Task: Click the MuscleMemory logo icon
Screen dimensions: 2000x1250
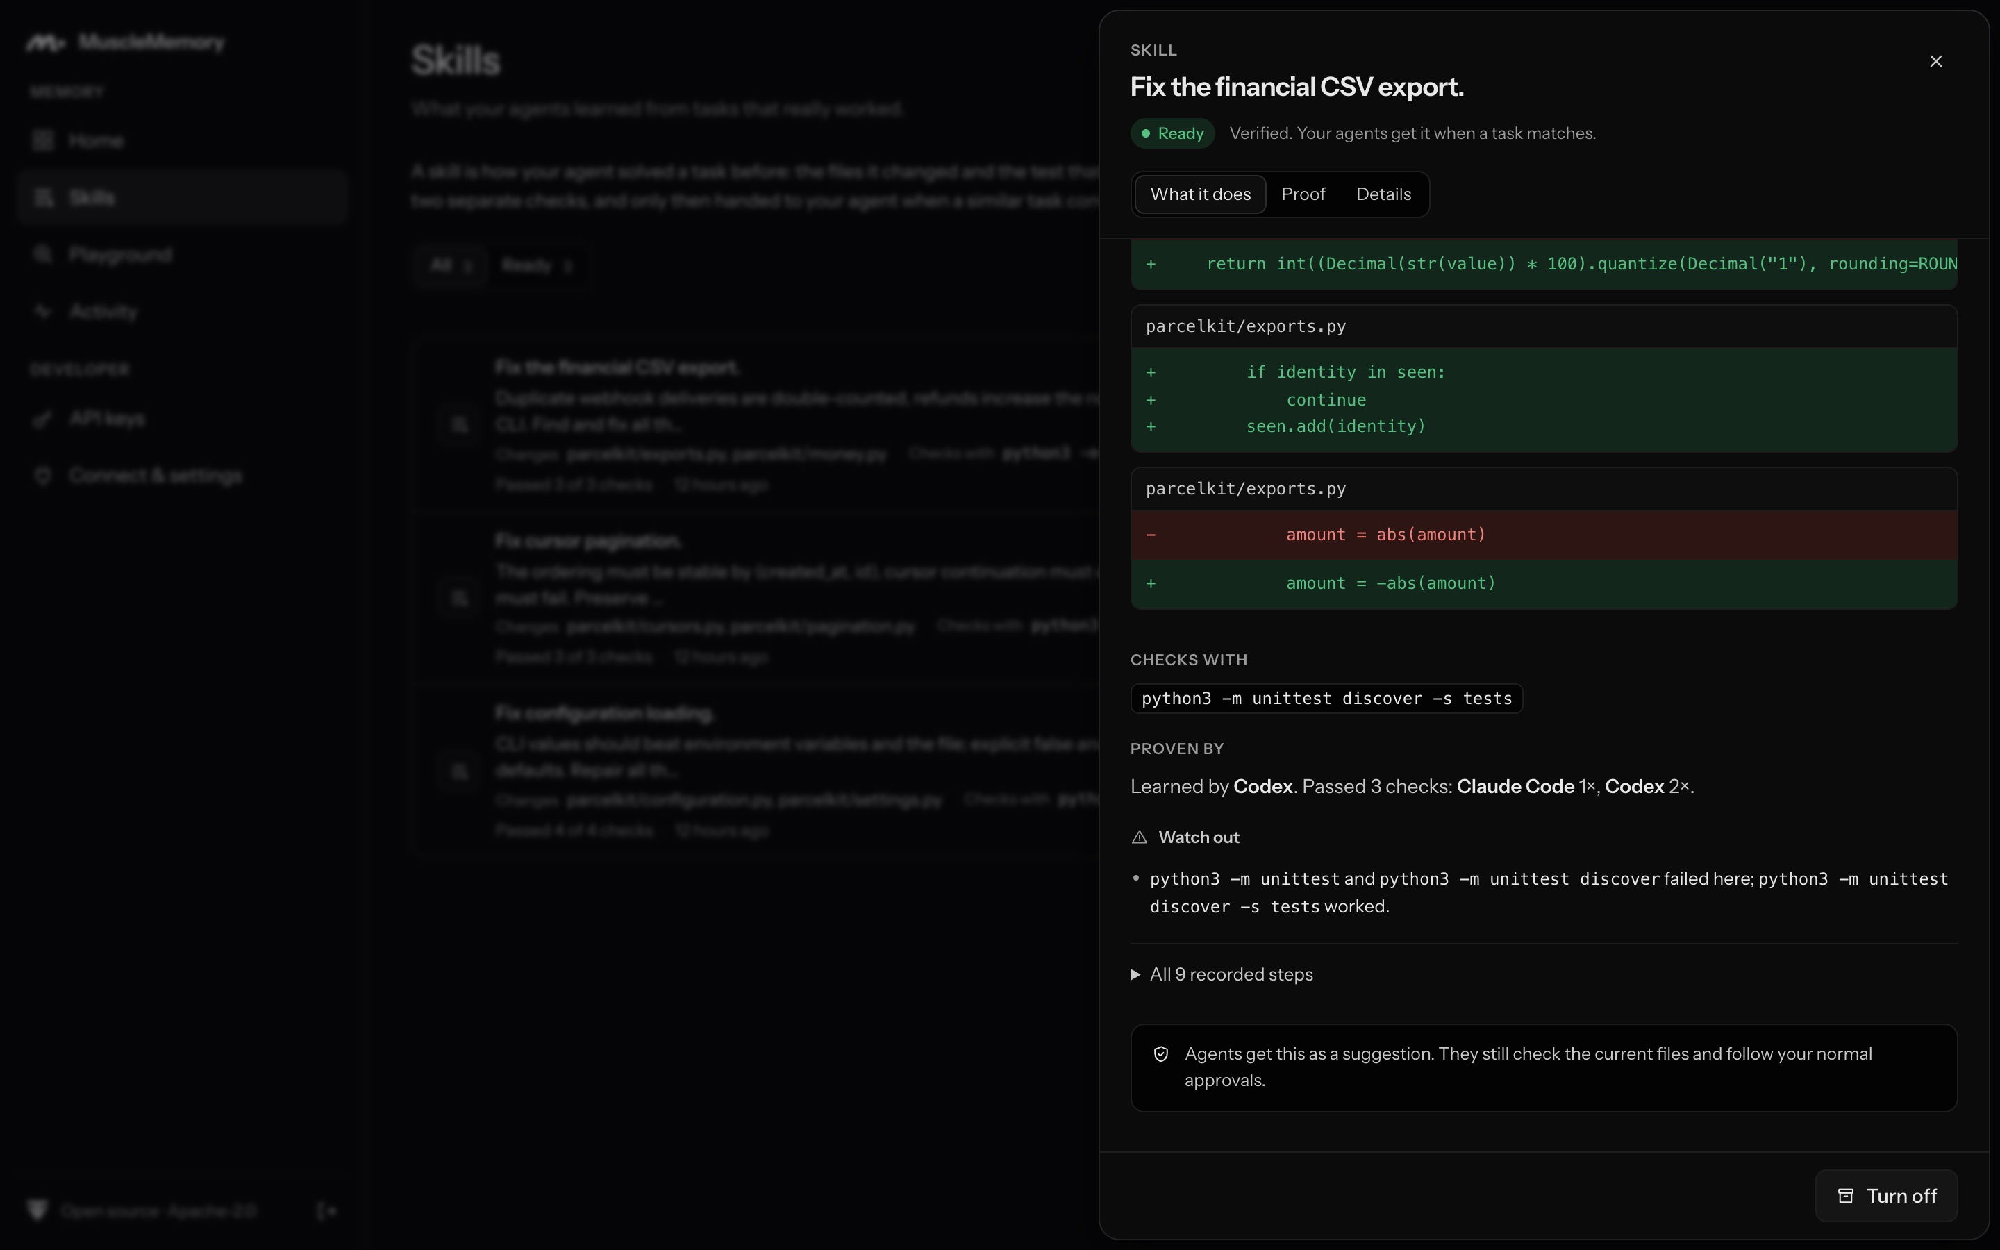Action: [44, 42]
